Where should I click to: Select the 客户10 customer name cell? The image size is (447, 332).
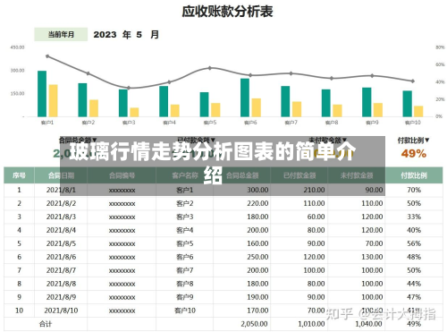tap(185, 311)
